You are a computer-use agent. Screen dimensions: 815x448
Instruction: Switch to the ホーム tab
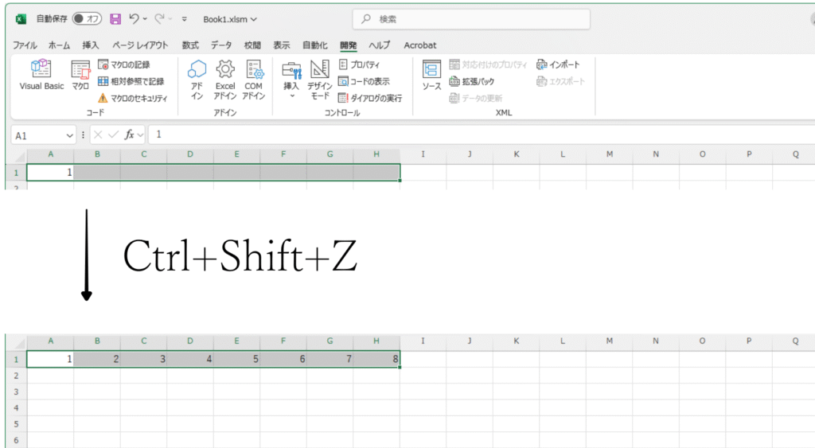[x=59, y=45]
